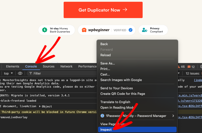202x133 pixels.
Task: Click the Get Duplicator Now button
Action: 103,10
